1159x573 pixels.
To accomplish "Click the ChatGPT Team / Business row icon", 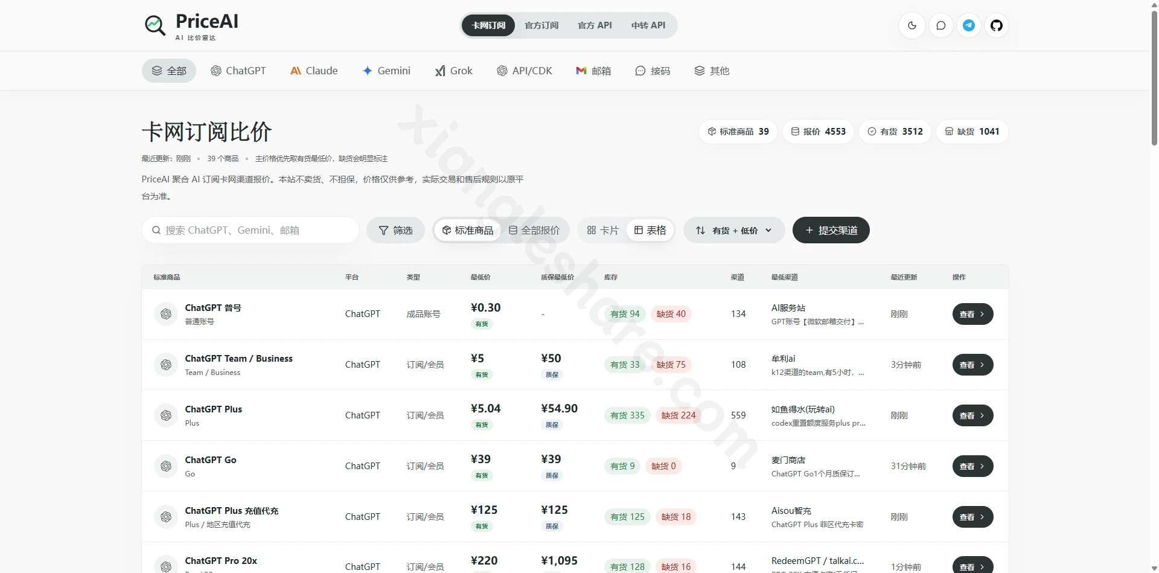I will click(x=166, y=365).
